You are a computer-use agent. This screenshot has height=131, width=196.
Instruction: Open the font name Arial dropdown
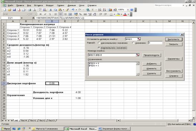click(x=27, y=14)
